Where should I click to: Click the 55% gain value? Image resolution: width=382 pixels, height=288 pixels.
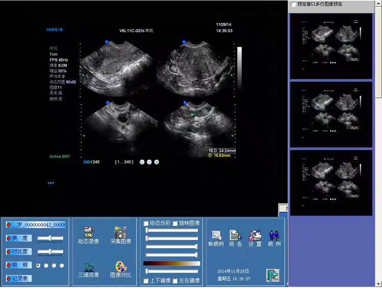62,71
